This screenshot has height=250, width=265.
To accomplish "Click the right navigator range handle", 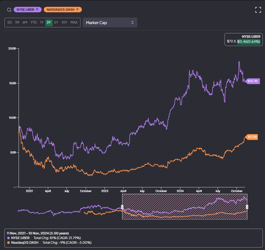I will click(x=247, y=207).
